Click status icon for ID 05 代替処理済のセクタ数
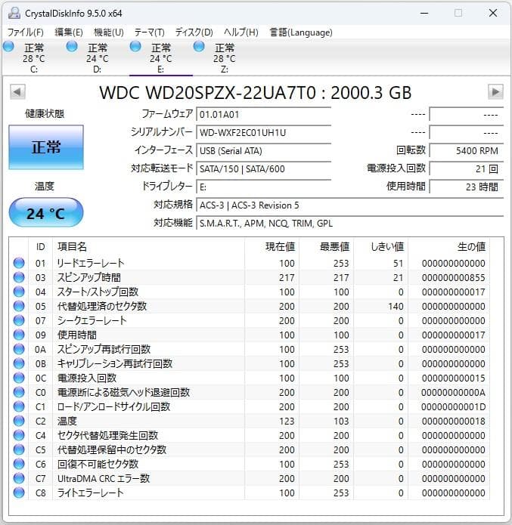Screen dimensions: 512x525 (x=19, y=306)
